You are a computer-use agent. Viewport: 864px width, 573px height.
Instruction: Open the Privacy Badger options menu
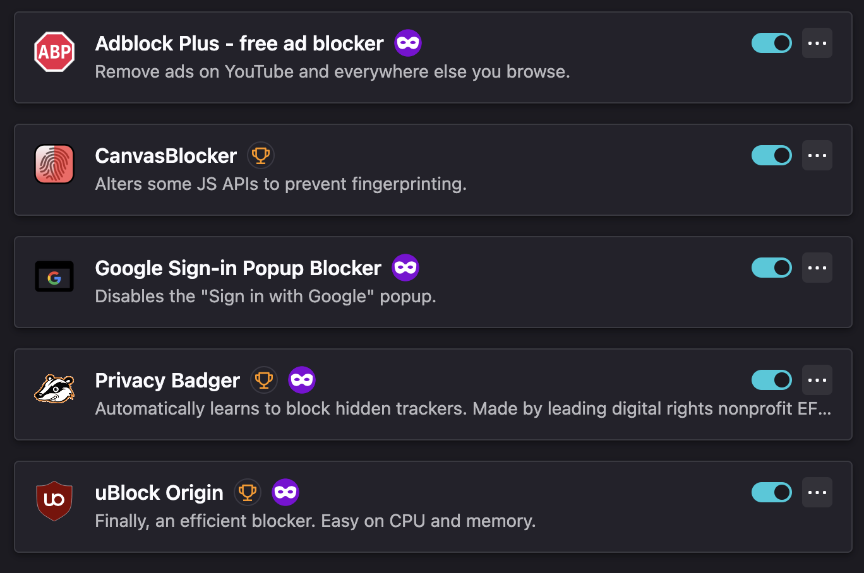[x=817, y=379]
